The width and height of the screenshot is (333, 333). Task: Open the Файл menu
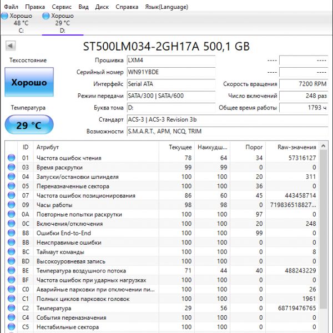pyautogui.click(x=11, y=7)
